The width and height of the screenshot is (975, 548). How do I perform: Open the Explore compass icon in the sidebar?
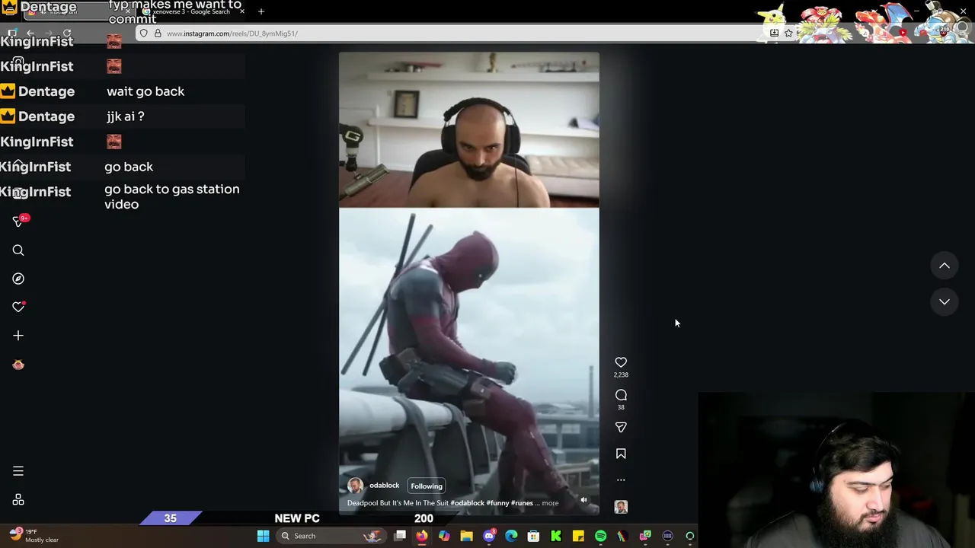click(x=18, y=279)
